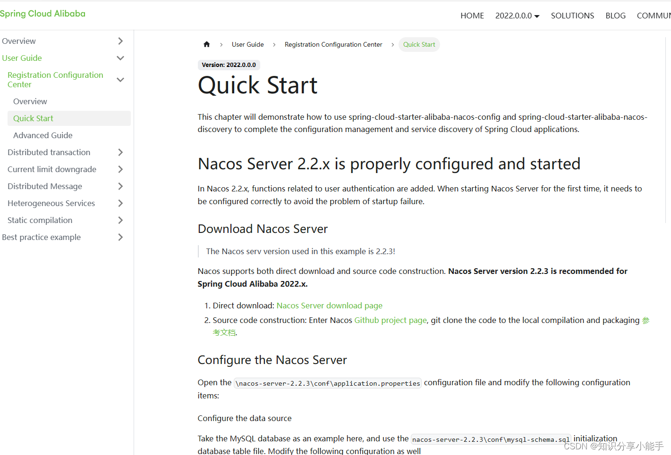Screen dimensions: 671x455
Task: Open Registration Configuration Center sidebar item
Action: coord(55,80)
